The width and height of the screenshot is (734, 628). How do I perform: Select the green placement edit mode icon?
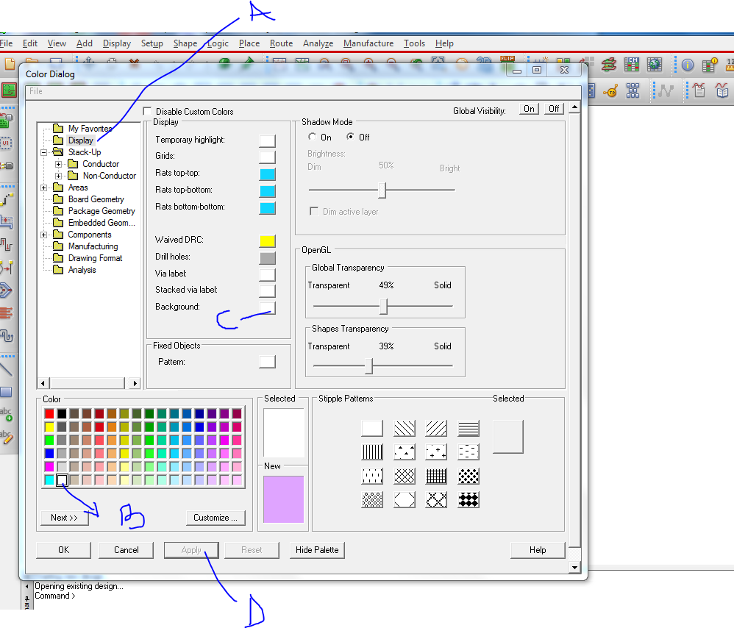9,90
